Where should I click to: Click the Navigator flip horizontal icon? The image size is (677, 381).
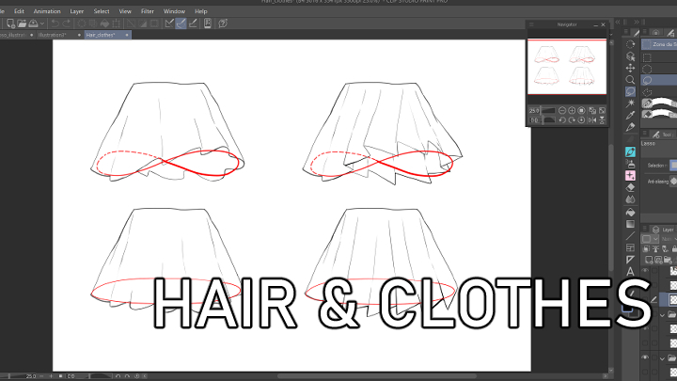coord(592,120)
